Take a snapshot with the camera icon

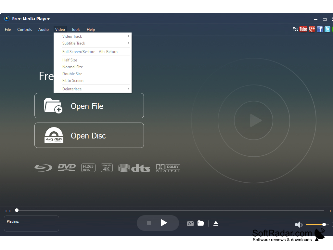pos(190,223)
